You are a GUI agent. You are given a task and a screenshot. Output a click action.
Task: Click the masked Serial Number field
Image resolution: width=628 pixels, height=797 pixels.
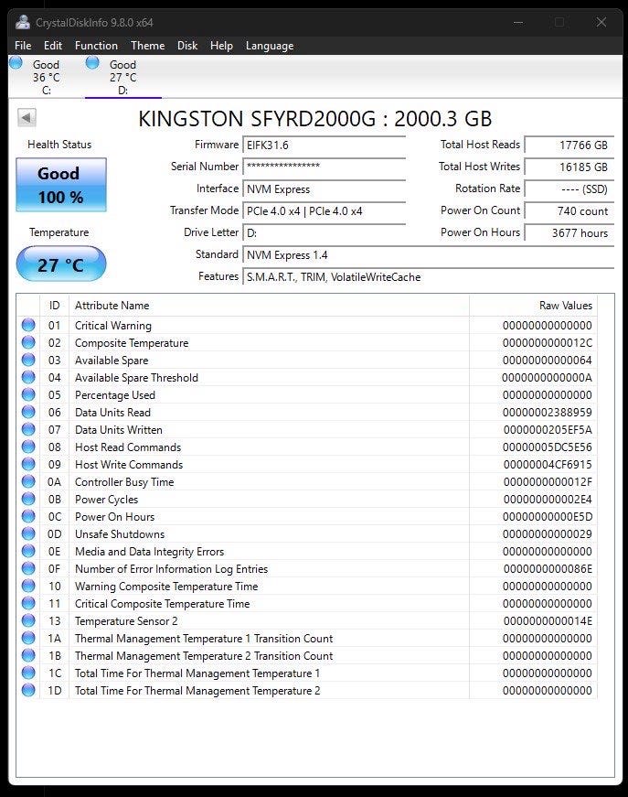pos(324,167)
